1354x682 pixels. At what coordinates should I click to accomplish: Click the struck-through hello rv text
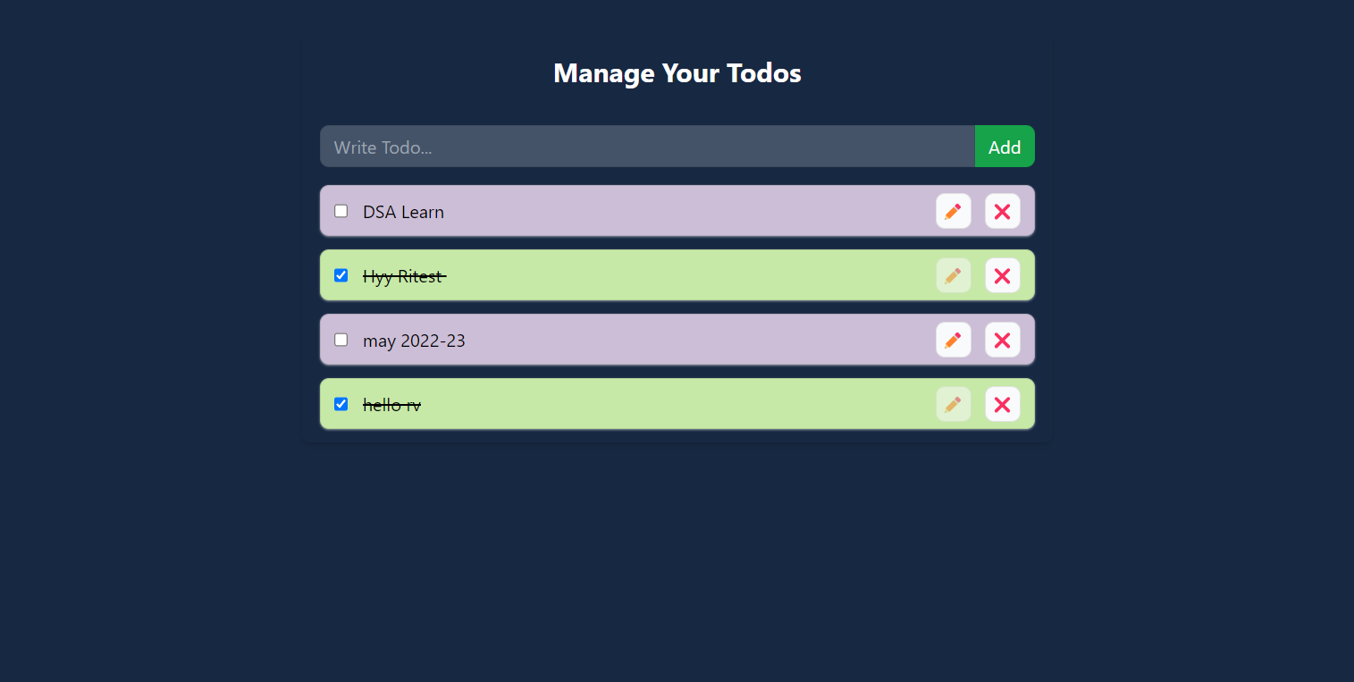pyautogui.click(x=391, y=405)
